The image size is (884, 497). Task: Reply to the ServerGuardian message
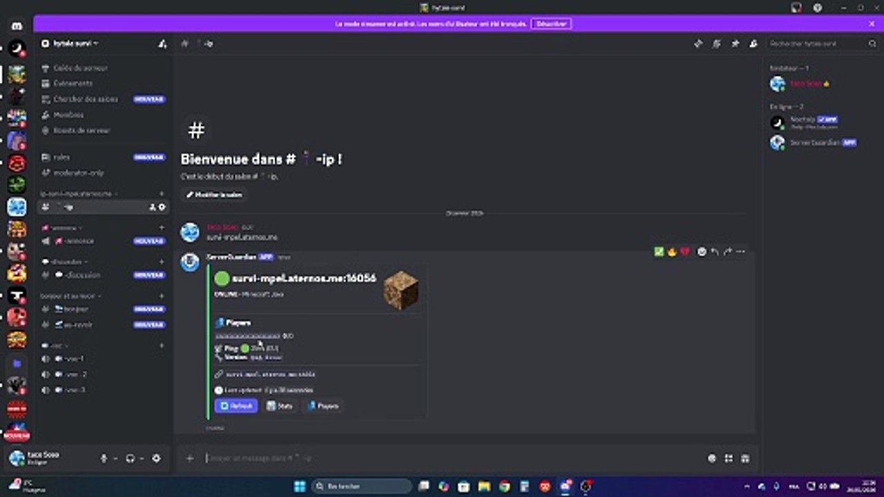coord(715,252)
